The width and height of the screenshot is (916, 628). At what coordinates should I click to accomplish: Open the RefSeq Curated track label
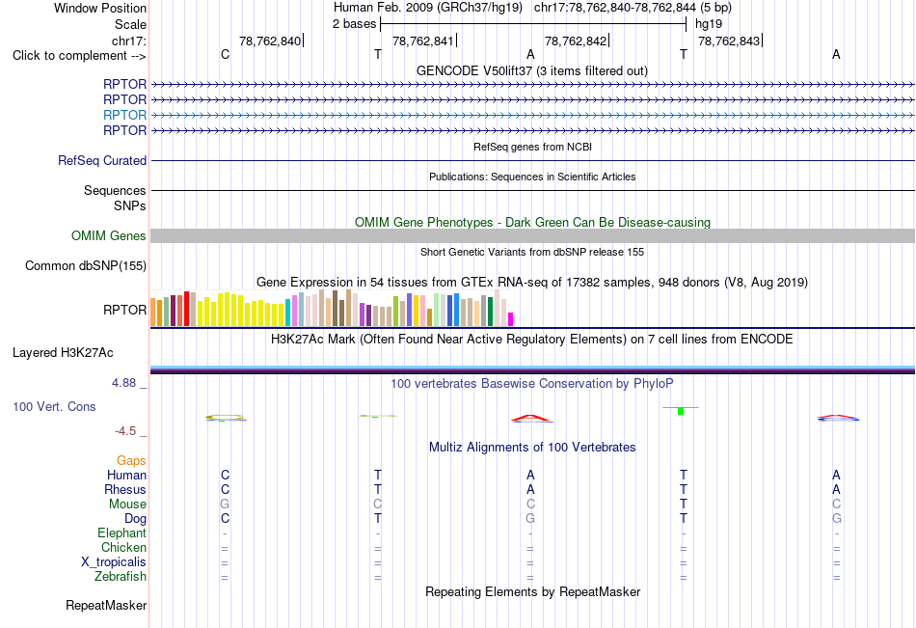(101, 161)
